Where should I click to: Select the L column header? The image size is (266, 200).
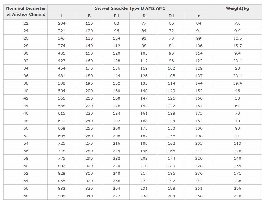[x=61, y=16]
